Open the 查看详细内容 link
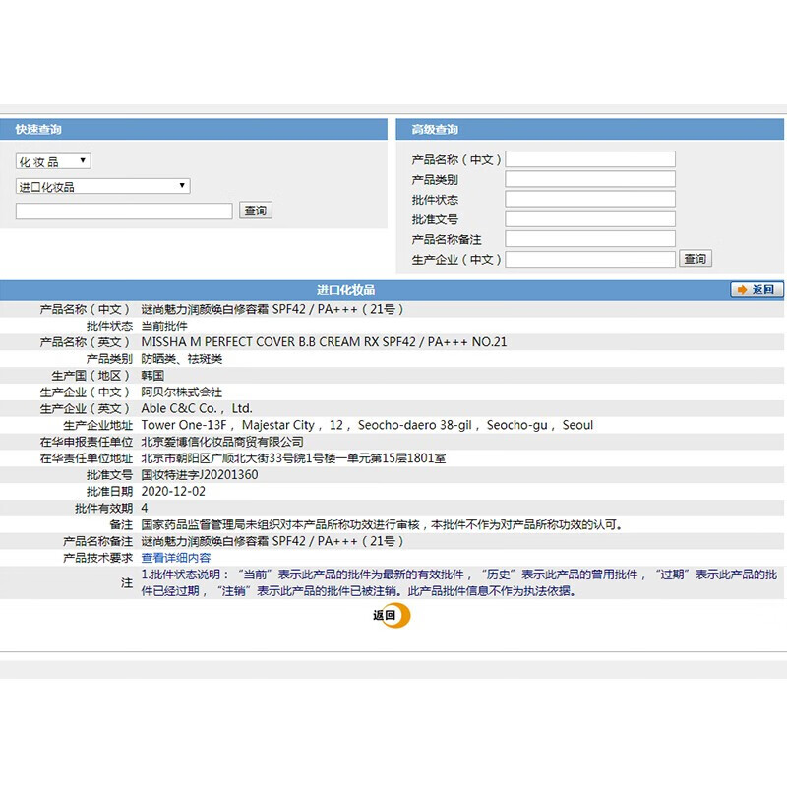Viewport: 787px width, 787px height. pyautogui.click(x=176, y=558)
